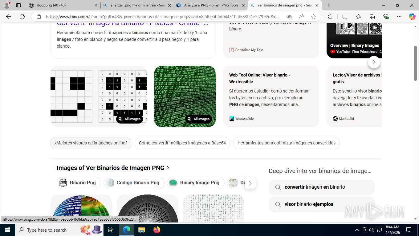Image resolution: width=419 pixels, height=236 pixels.
Task: Open the Read aloud icon
Action: [301, 17]
